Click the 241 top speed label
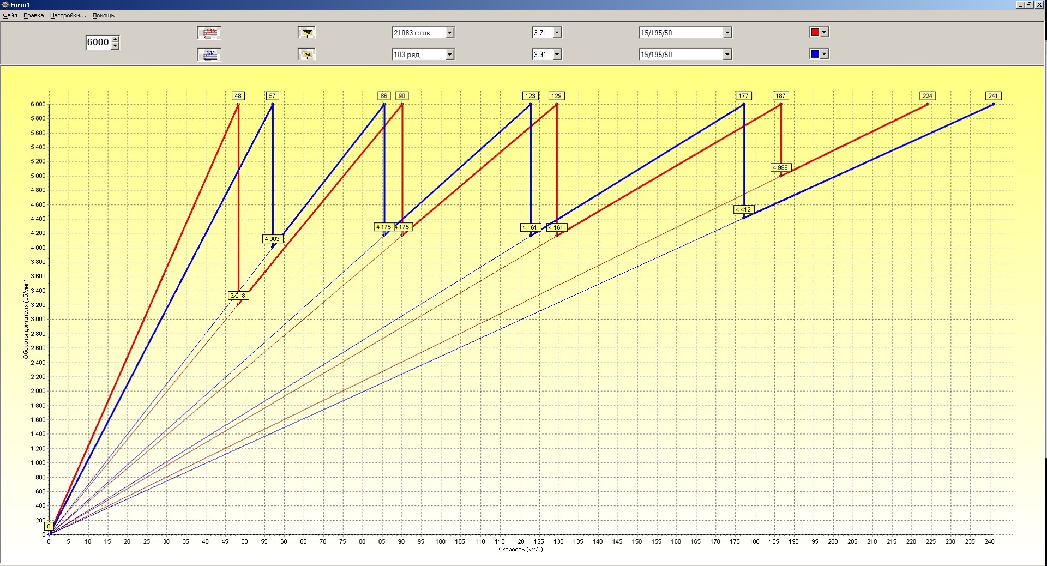 (993, 96)
